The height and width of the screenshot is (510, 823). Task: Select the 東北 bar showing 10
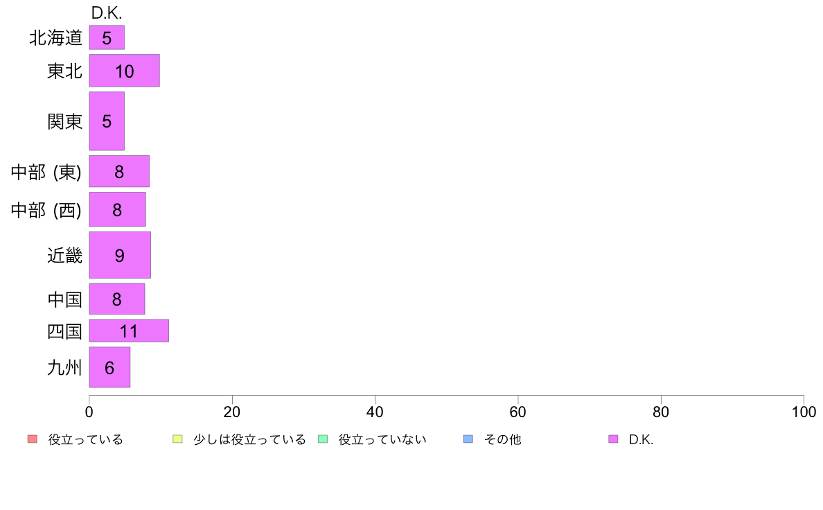(x=125, y=71)
